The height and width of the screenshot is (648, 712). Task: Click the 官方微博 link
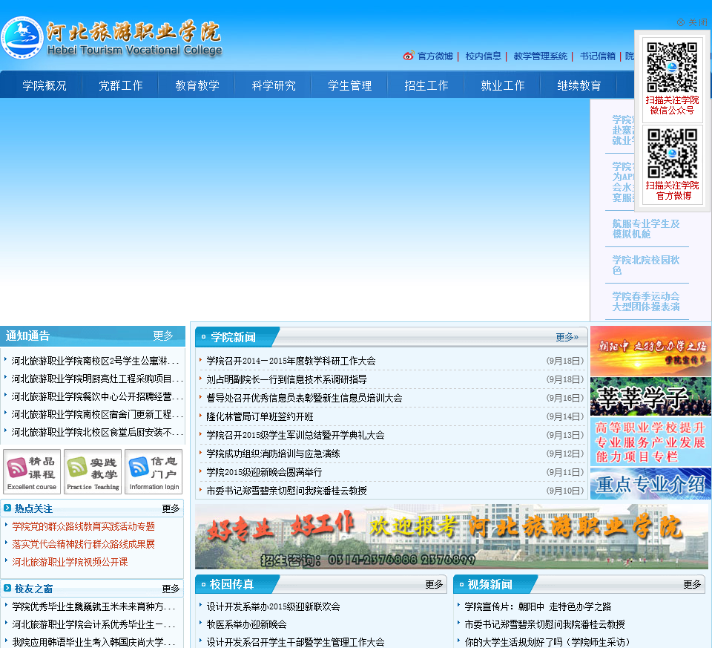coord(435,56)
